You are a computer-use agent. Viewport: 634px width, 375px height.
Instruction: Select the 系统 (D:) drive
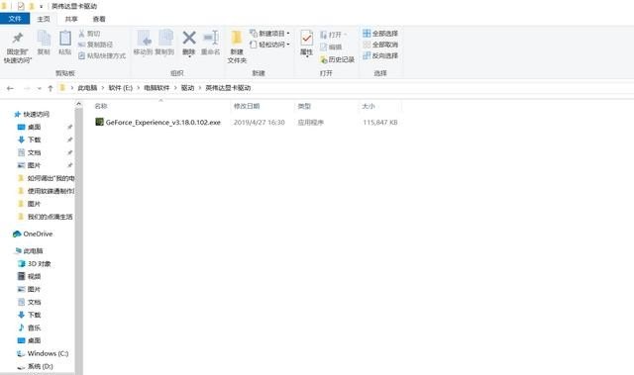36,366
